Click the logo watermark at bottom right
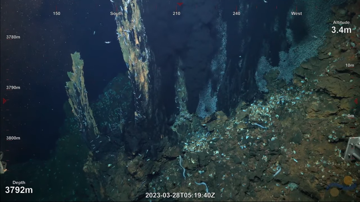 point(341,186)
